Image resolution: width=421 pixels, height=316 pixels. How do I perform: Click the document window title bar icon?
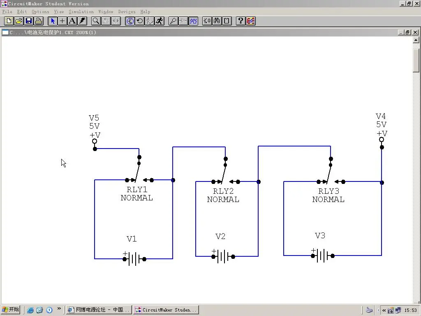tap(5, 33)
